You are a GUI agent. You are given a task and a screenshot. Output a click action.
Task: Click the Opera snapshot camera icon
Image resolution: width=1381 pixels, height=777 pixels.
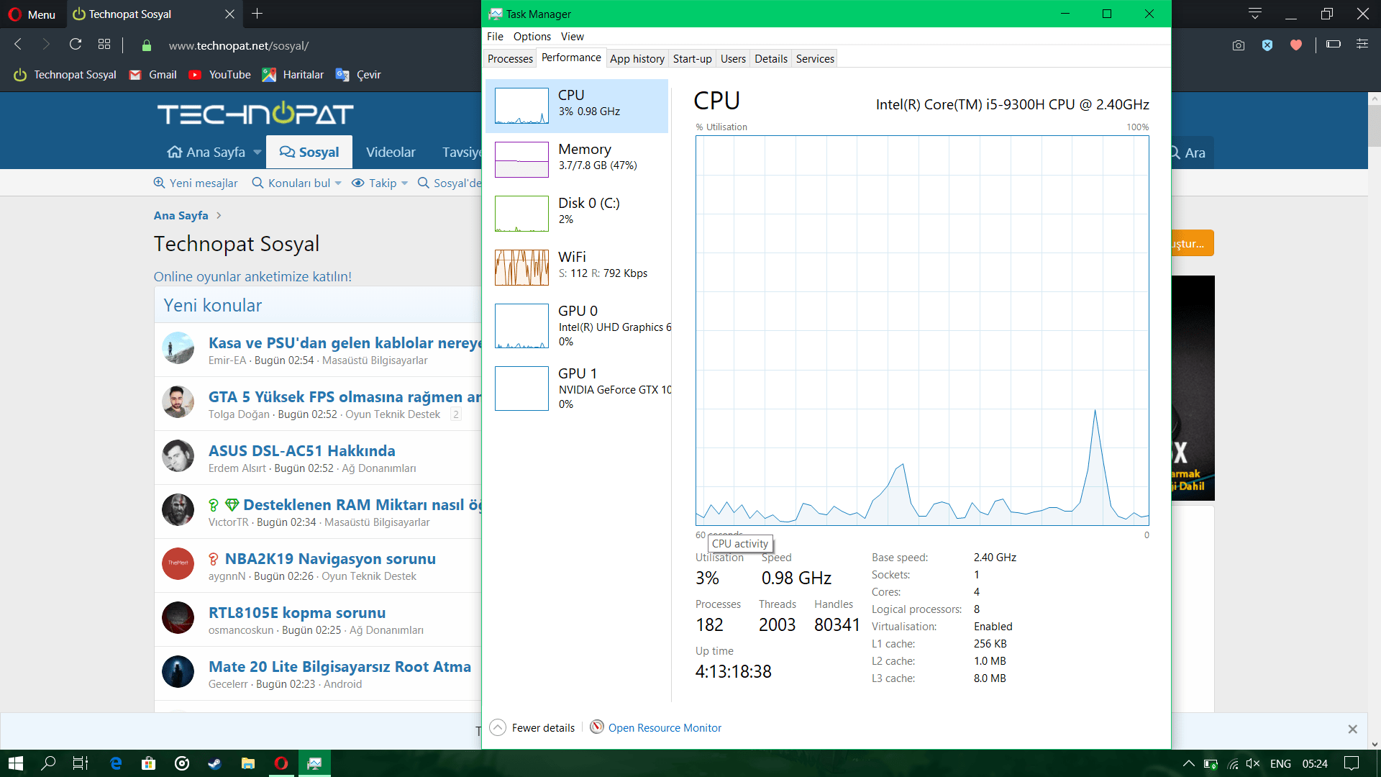tap(1238, 45)
